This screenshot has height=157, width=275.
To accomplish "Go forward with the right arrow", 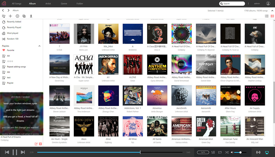I will click(8, 10).
